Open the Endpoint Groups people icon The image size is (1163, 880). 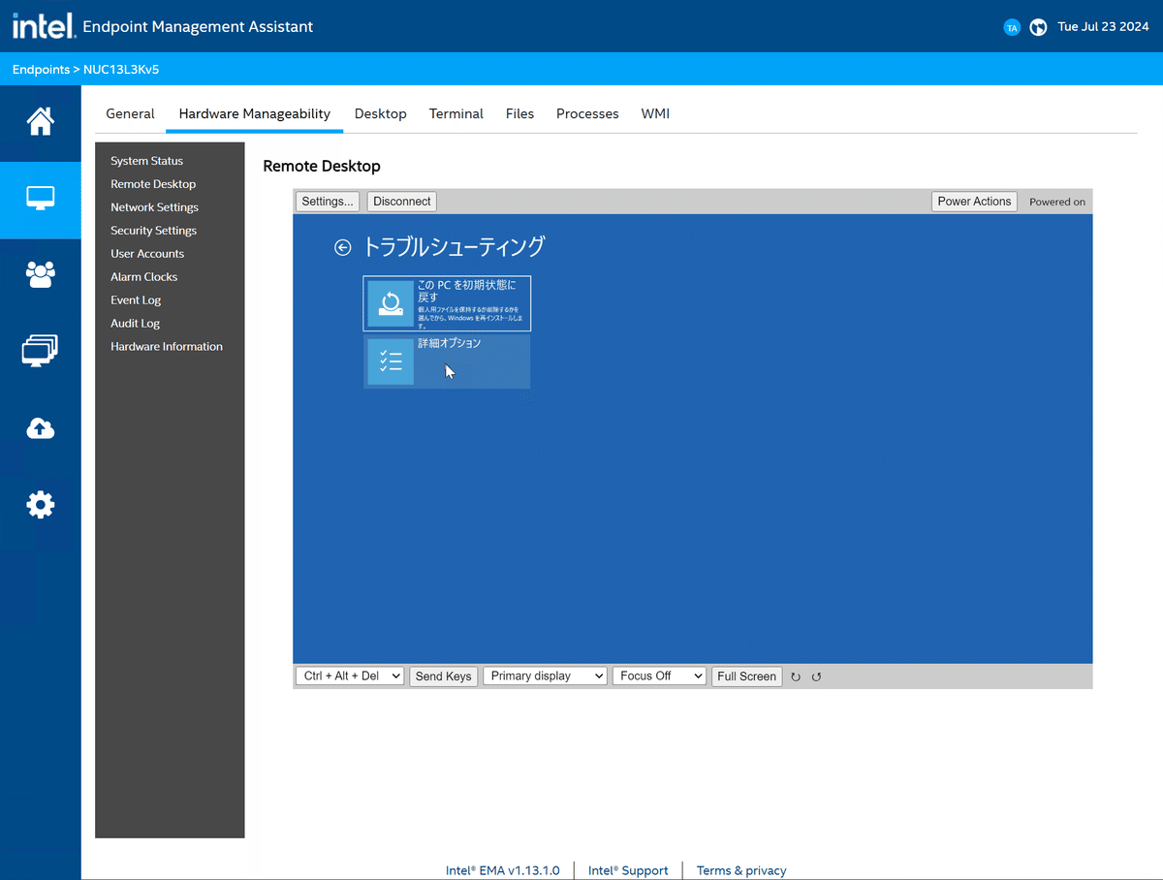(41, 275)
